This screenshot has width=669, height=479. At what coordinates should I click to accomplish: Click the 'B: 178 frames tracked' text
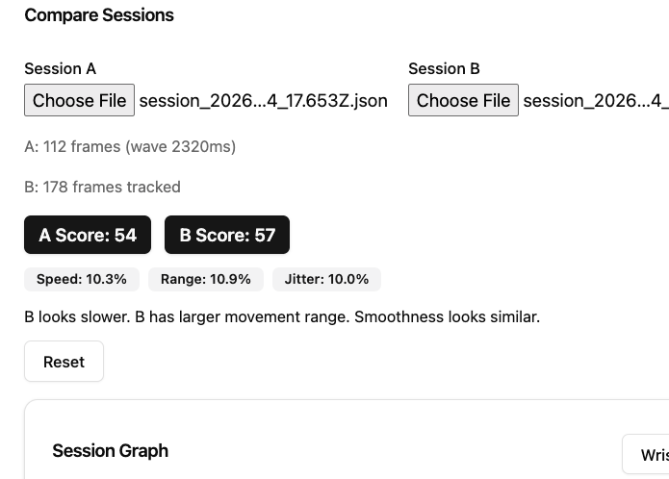tap(102, 187)
